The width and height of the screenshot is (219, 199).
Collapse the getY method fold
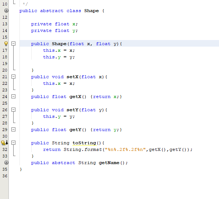tap(13, 130)
